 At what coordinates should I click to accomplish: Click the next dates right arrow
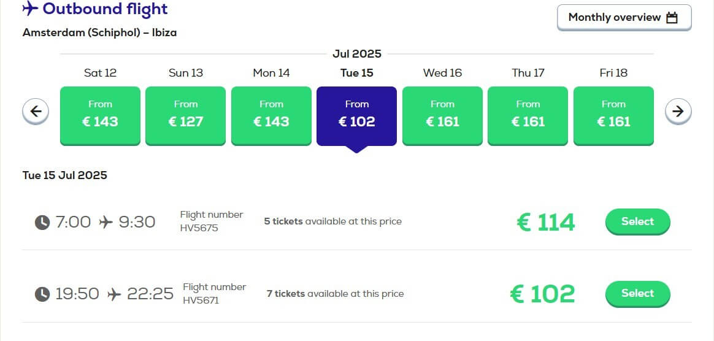(678, 111)
